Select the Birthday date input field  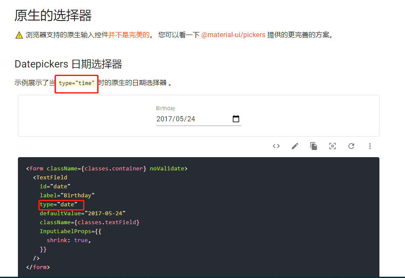[198, 119]
